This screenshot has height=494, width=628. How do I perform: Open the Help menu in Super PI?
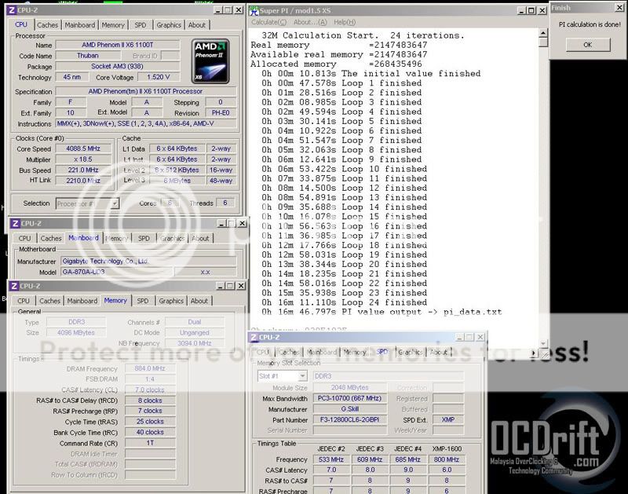tap(343, 22)
